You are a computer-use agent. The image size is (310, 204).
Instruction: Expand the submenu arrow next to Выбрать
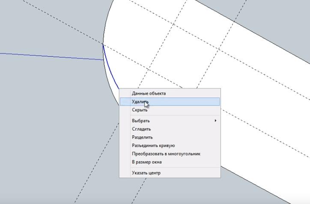click(215, 121)
